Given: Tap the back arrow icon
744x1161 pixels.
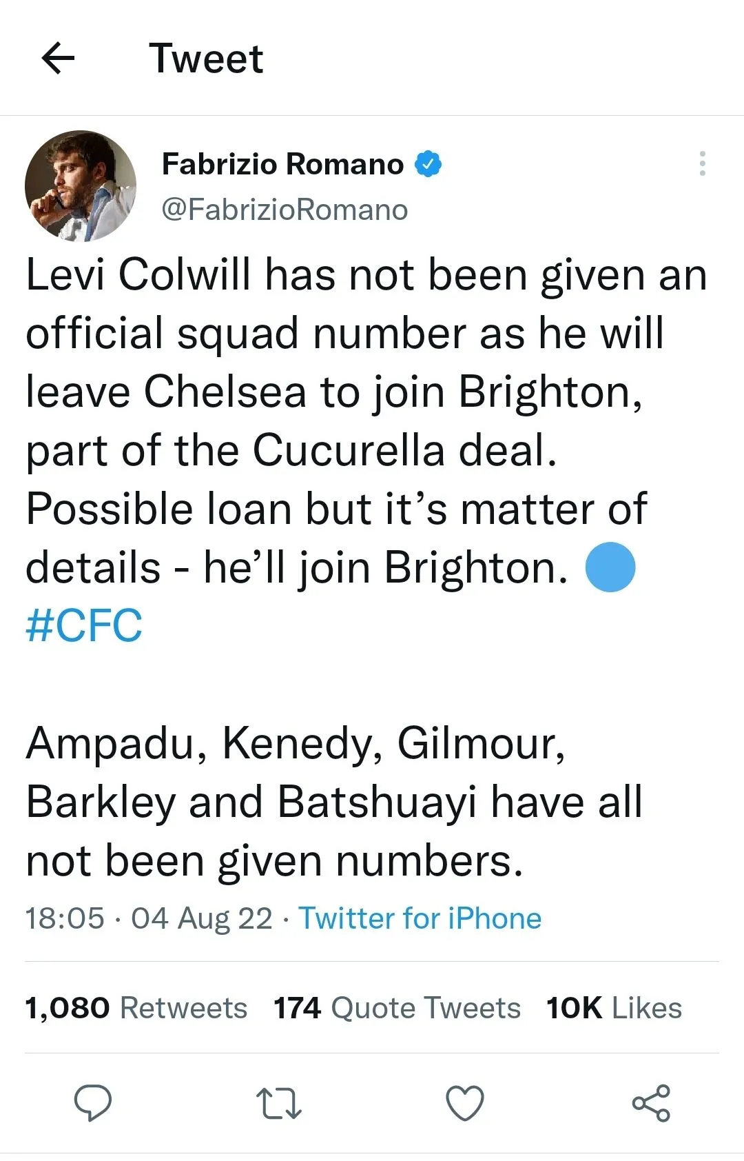Looking at the screenshot, I should point(59,58).
